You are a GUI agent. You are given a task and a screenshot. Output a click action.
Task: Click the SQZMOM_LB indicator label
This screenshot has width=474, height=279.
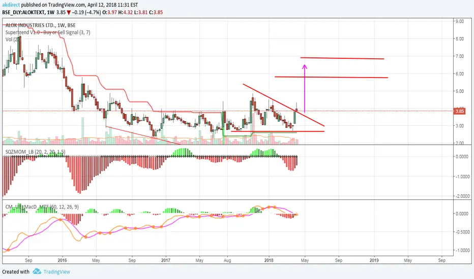36,152
